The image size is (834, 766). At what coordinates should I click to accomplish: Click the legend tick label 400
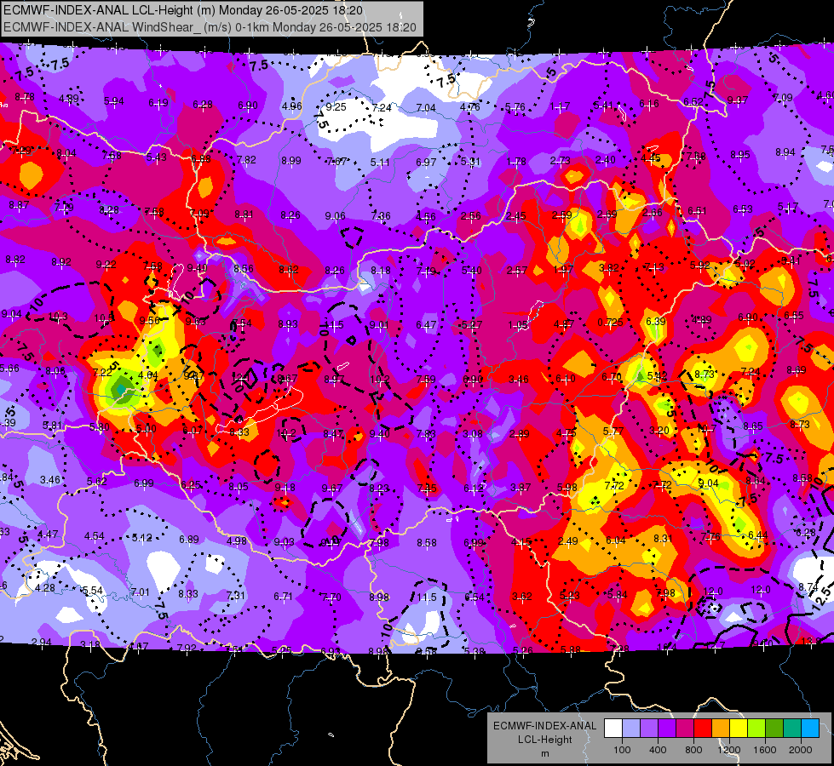click(658, 750)
